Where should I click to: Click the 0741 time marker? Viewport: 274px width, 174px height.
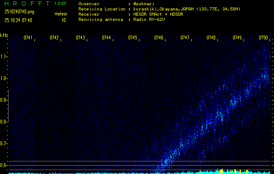(28, 38)
